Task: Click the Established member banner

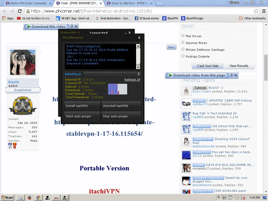Action: point(23,90)
